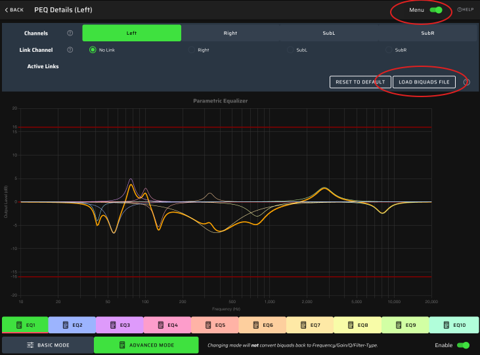
Task: Click the calculator icon on EQ5 tab
Action: click(x=208, y=325)
